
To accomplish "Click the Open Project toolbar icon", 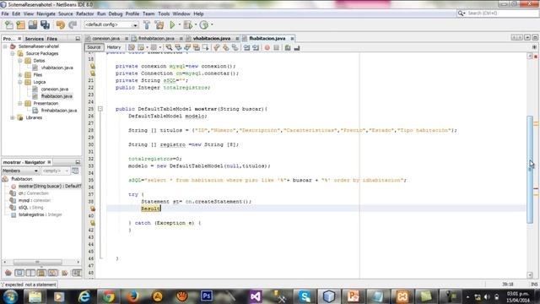I will click(33, 24).
